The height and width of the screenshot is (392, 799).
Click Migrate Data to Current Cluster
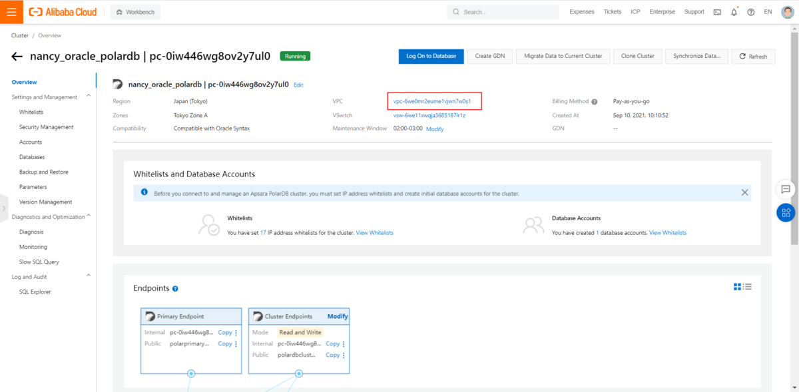(x=563, y=56)
